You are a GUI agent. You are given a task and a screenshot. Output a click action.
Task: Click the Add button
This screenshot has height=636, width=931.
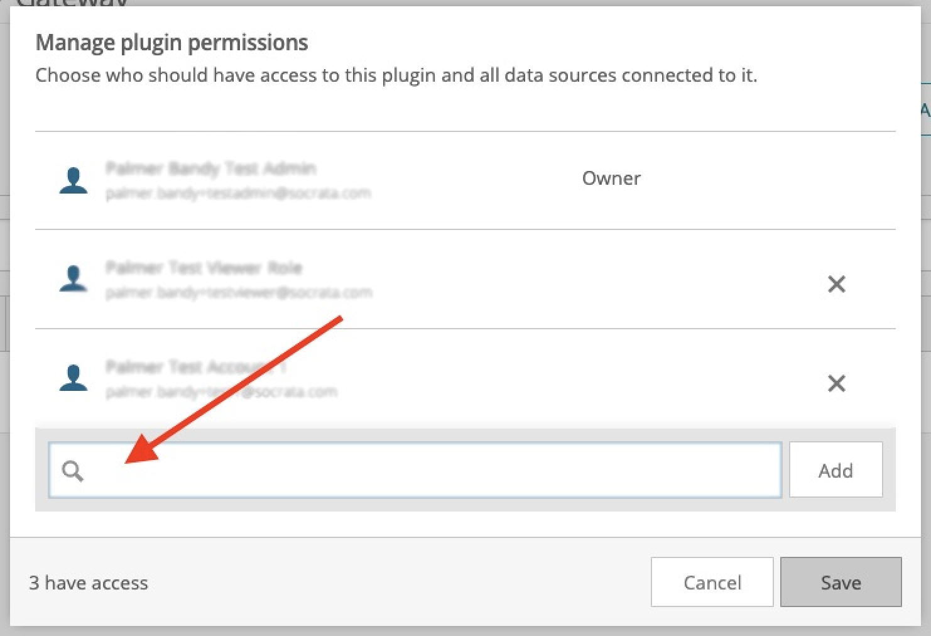[836, 470]
